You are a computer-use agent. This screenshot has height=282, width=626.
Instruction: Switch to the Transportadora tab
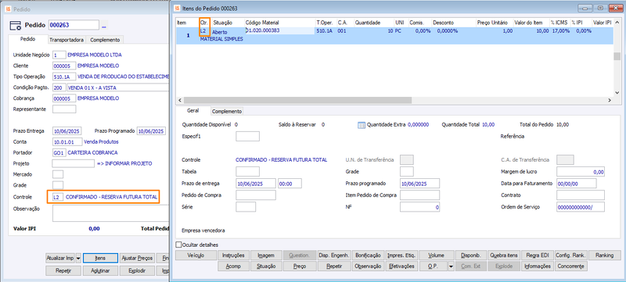pyautogui.click(x=67, y=40)
